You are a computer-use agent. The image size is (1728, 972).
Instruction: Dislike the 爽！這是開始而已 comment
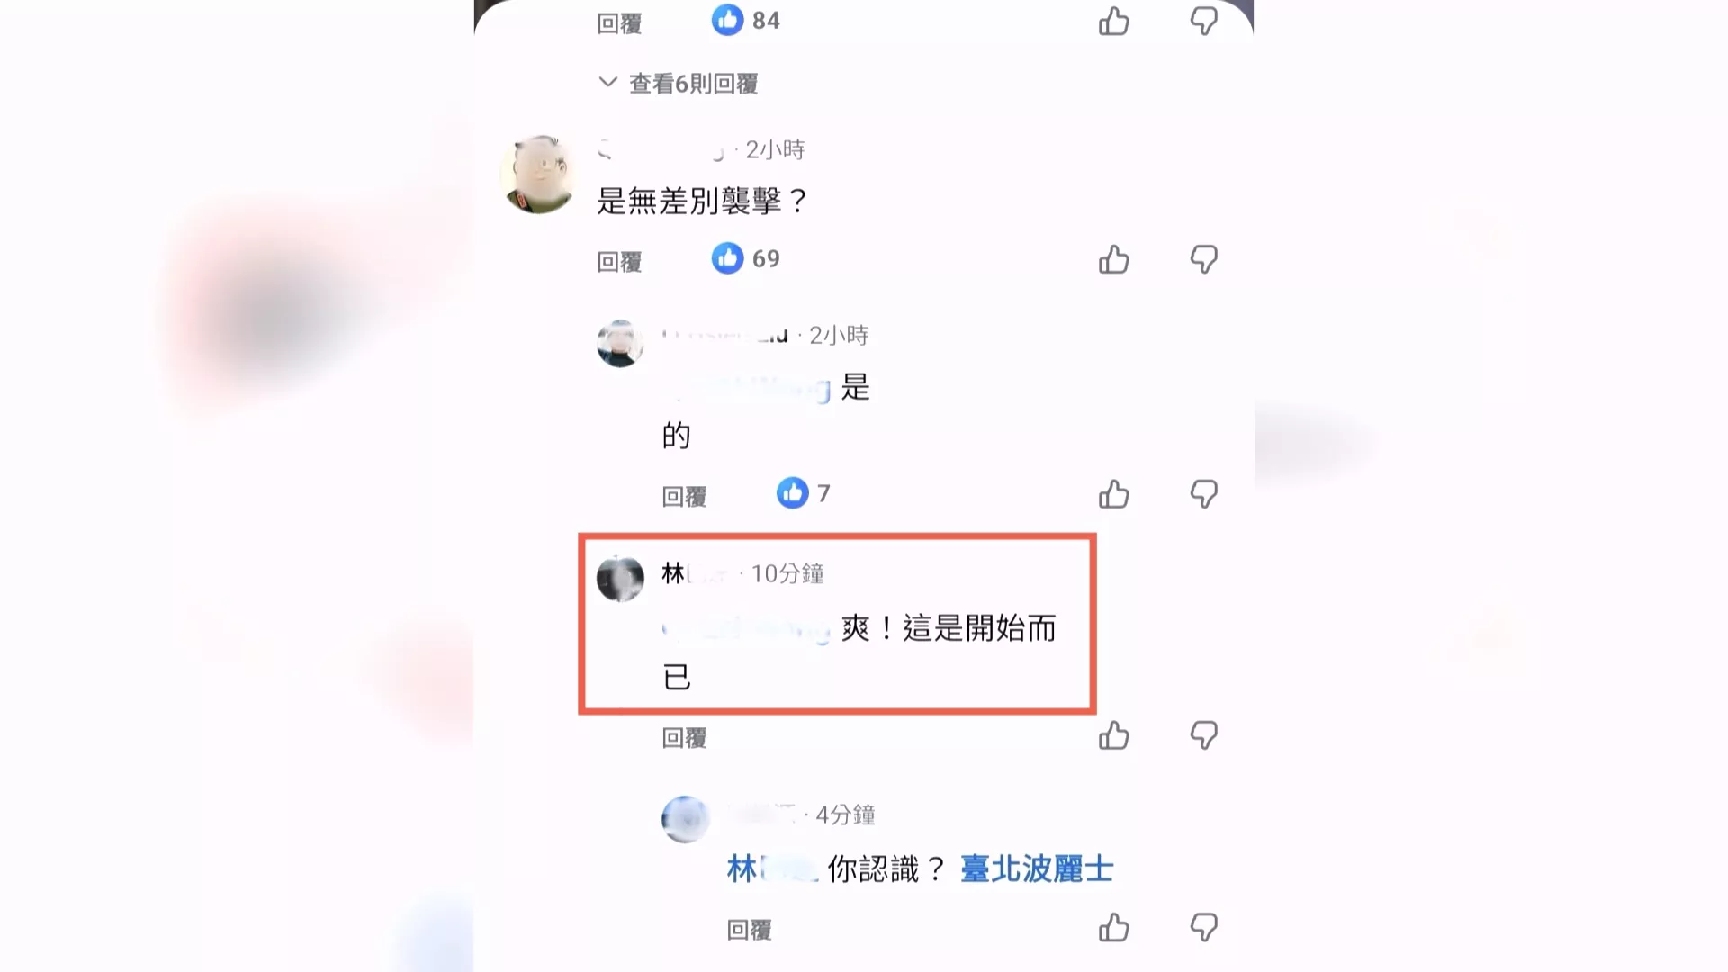coord(1203,736)
